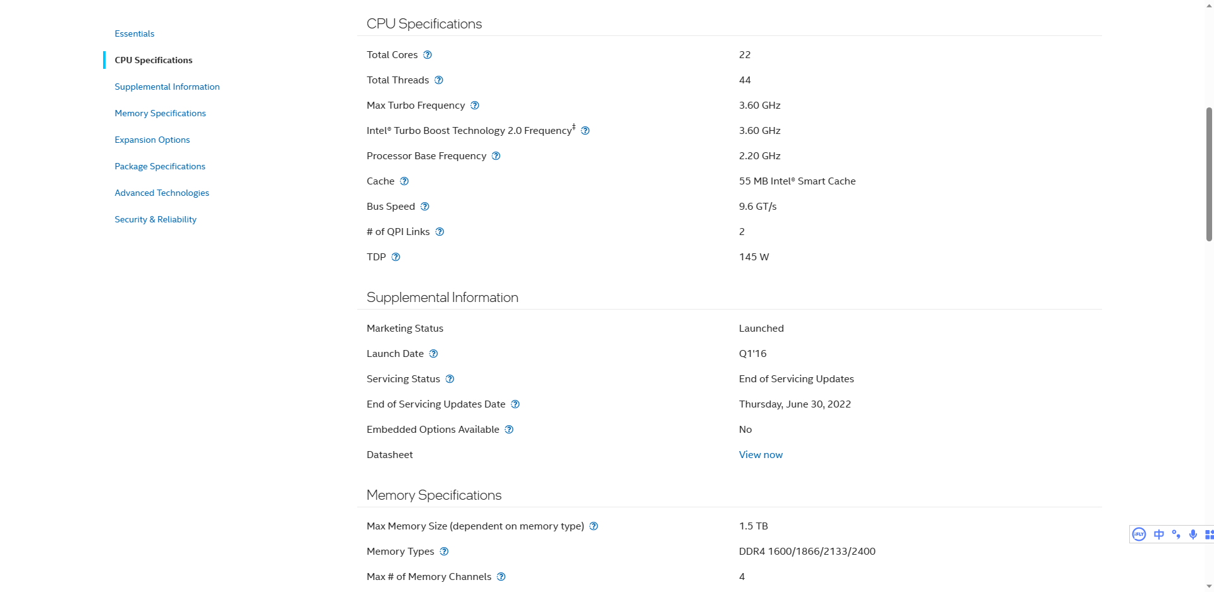1214x592 pixels.
Task: Click the iFLY input method logo
Action: pos(1139,535)
